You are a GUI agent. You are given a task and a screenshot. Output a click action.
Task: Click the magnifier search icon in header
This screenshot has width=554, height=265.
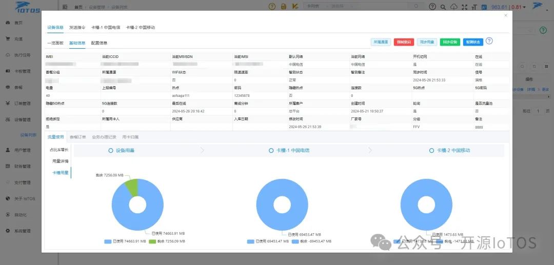[x=443, y=7]
